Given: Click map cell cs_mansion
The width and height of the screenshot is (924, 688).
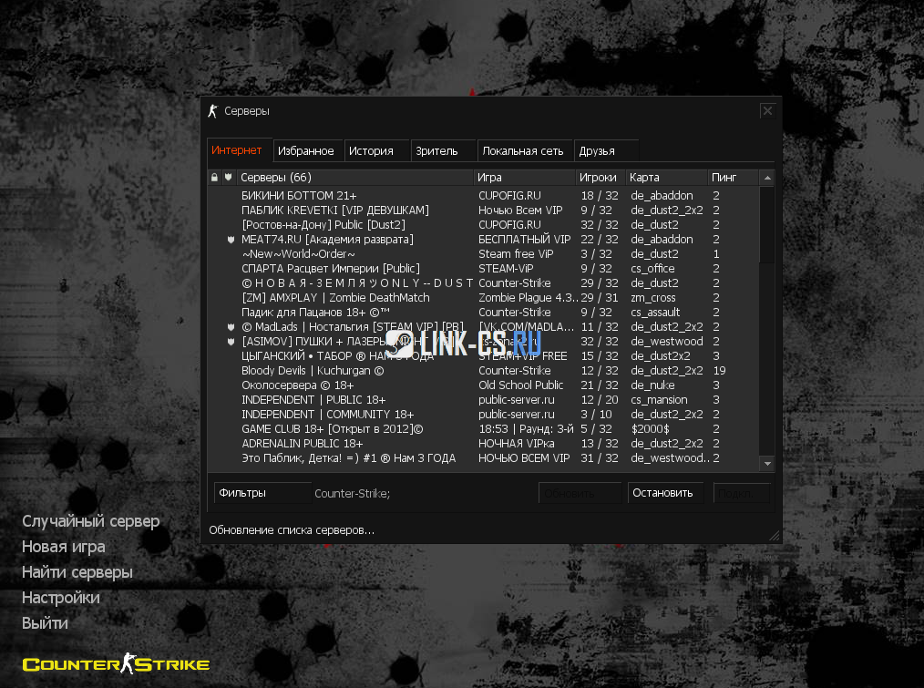Looking at the screenshot, I should point(659,400).
